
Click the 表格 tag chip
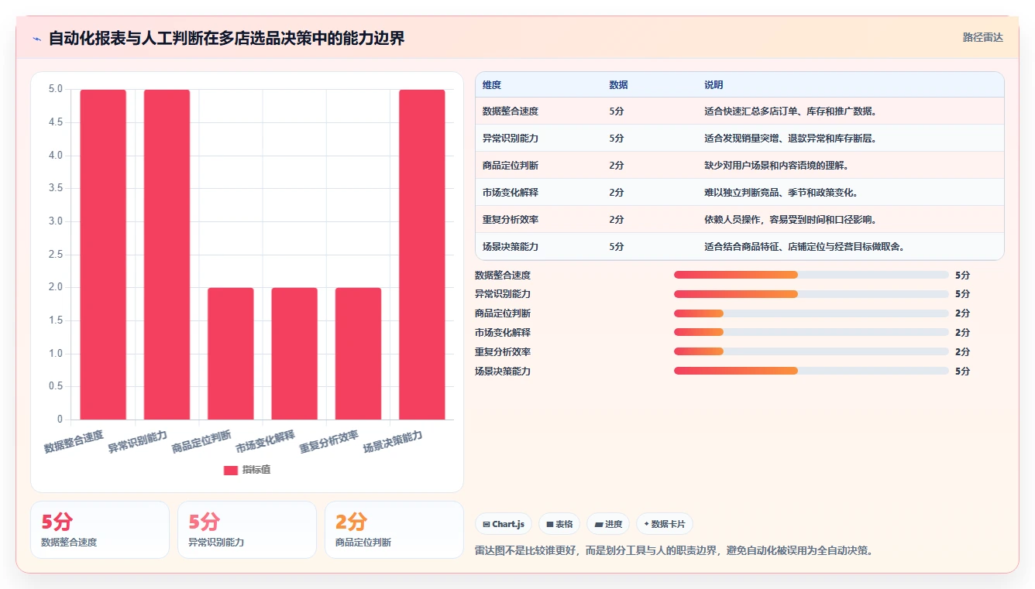[559, 524]
